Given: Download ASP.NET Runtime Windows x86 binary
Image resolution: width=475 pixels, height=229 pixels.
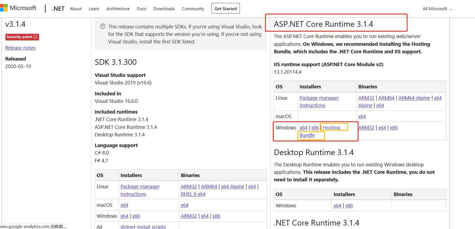Looking at the screenshot, I should (x=394, y=127).
